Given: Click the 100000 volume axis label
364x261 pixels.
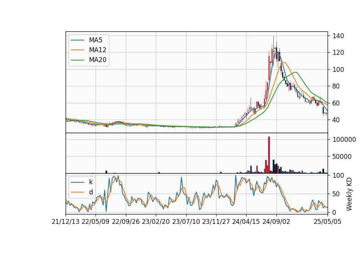Looking at the screenshot, I should [344, 140].
